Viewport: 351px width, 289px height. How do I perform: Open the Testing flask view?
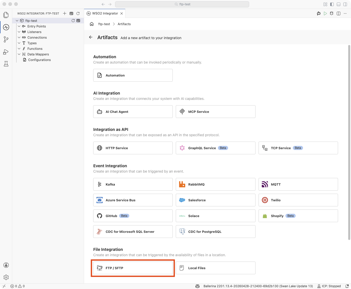[6, 64]
